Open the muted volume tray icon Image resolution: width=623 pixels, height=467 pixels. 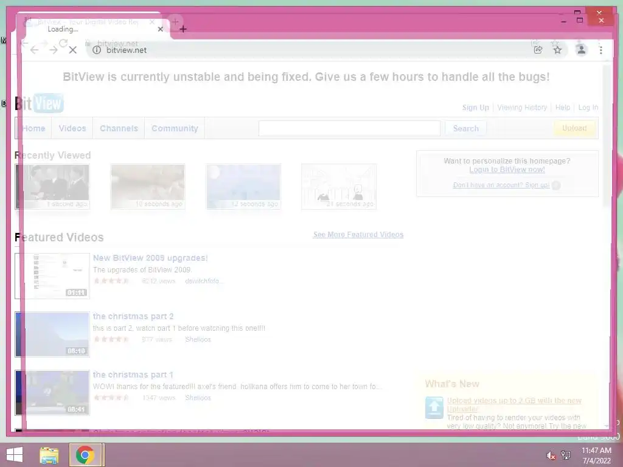(550, 455)
